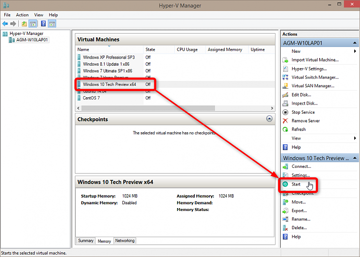The height and width of the screenshot is (257, 360).
Task: Click the horizontal scrollbar thumb in VM list
Action: [148, 108]
